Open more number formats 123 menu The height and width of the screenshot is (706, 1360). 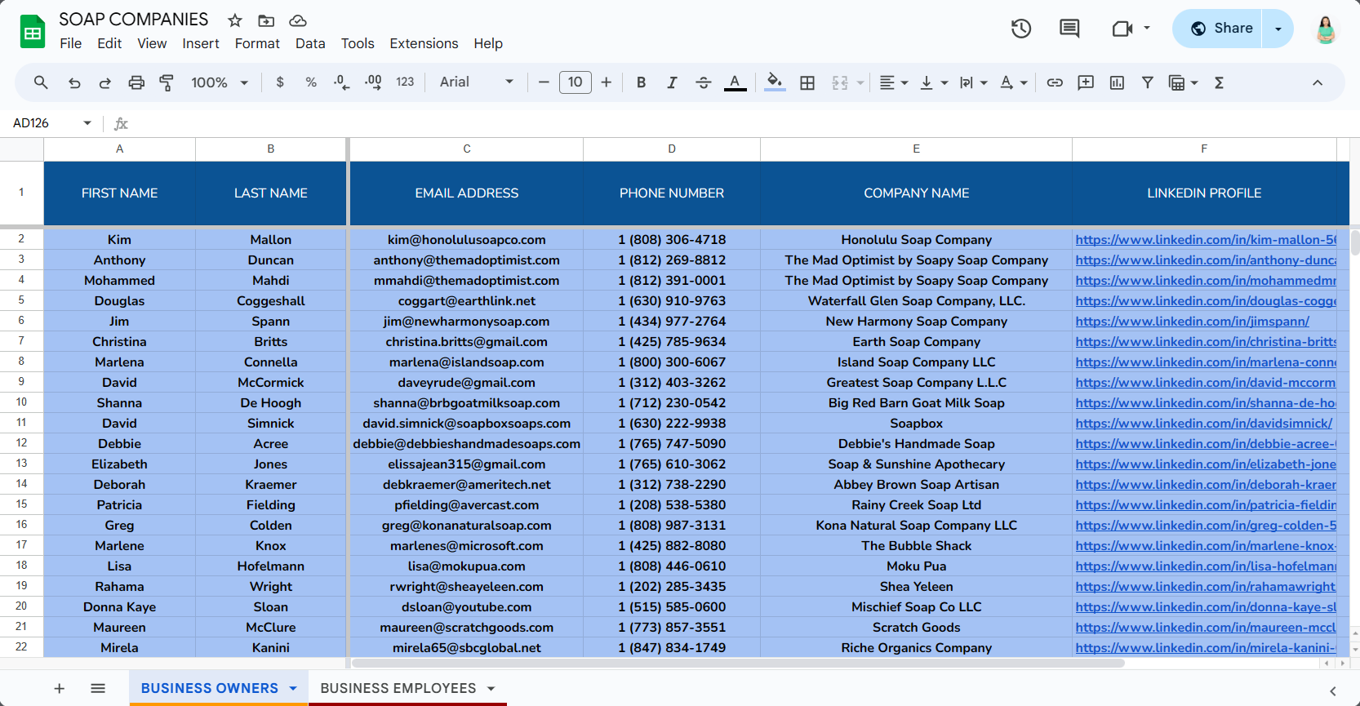(x=405, y=82)
